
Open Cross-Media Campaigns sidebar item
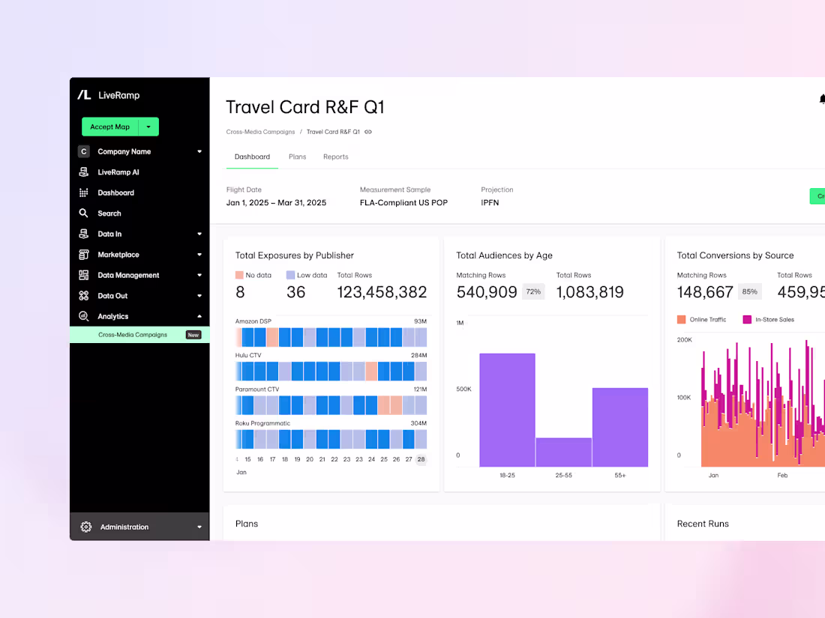pos(139,335)
